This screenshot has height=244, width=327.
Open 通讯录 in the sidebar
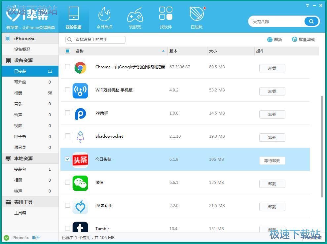click(30, 148)
